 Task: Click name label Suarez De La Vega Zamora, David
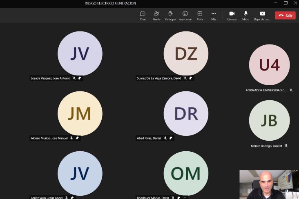[159, 78]
